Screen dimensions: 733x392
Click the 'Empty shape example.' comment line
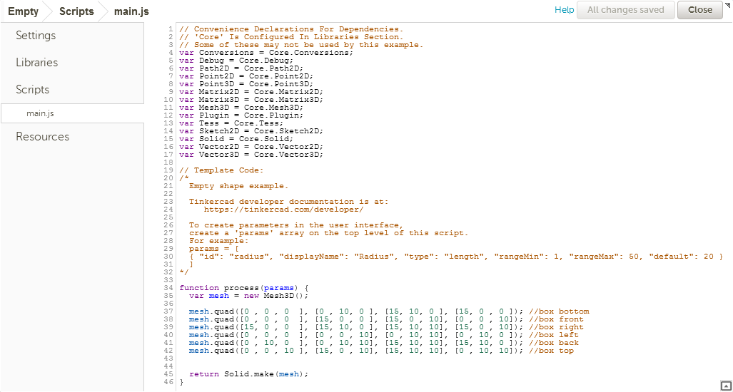coord(239,186)
